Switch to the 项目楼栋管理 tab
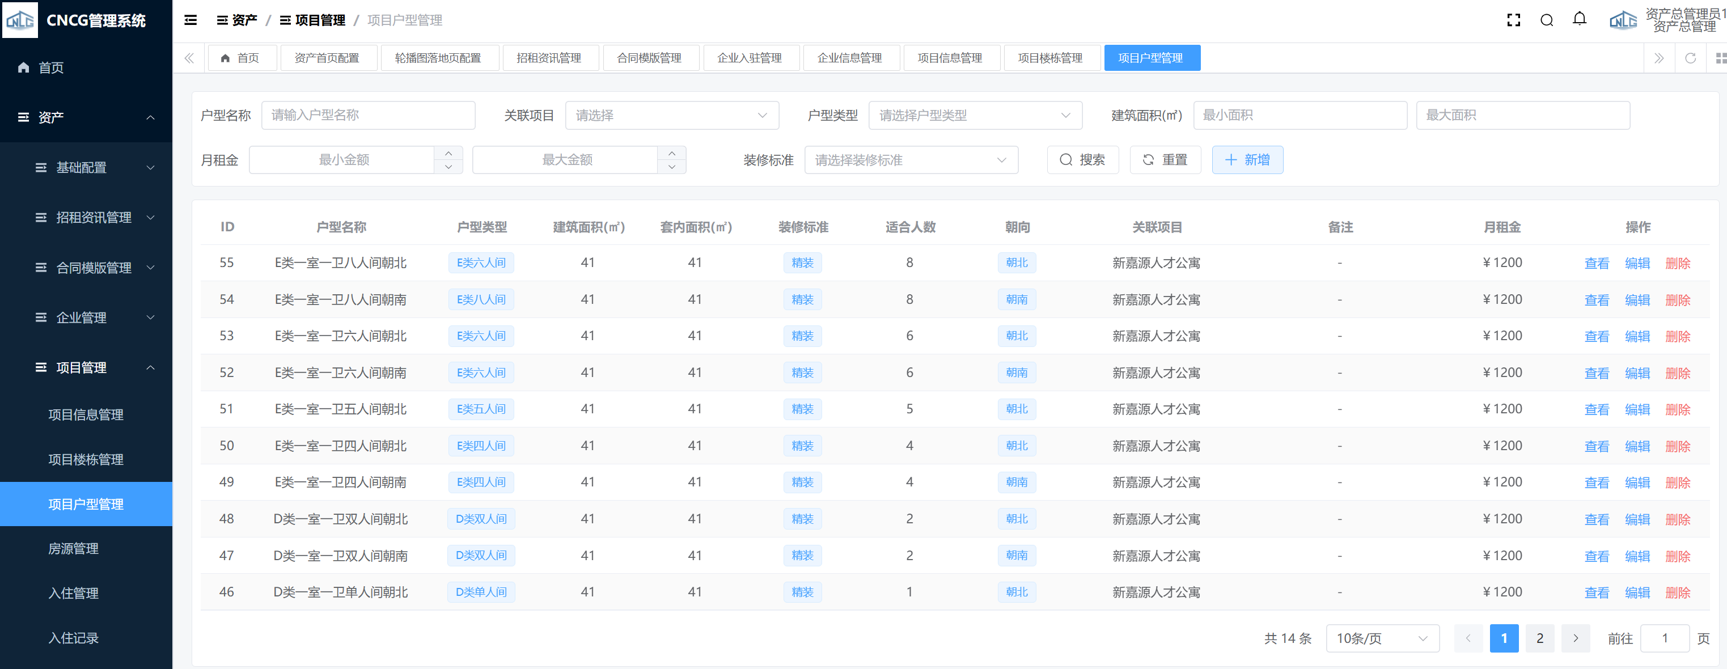The image size is (1727, 669). [1050, 58]
